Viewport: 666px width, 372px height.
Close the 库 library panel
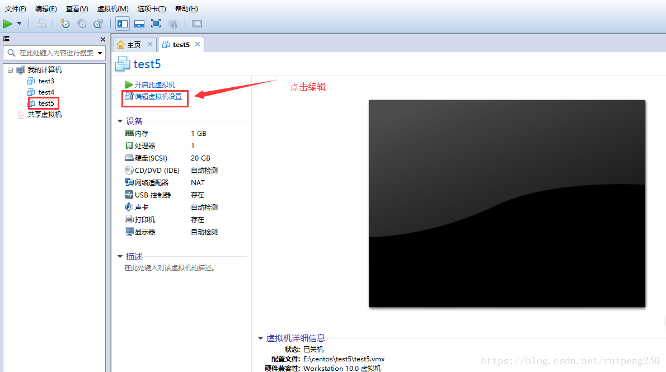pyautogui.click(x=103, y=39)
